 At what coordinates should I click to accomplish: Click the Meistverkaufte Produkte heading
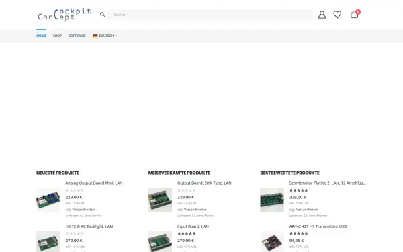point(179,173)
